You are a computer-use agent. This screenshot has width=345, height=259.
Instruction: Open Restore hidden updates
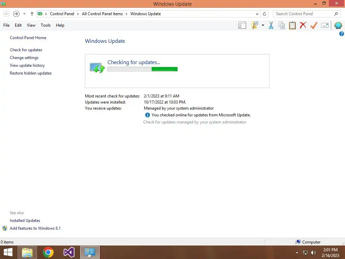coord(31,73)
